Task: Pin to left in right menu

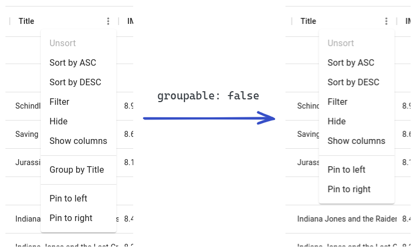Action: (x=346, y=169)
